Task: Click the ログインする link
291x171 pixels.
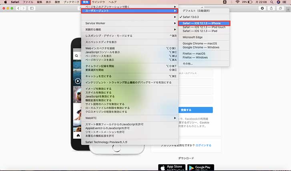Action: point(203,145)
